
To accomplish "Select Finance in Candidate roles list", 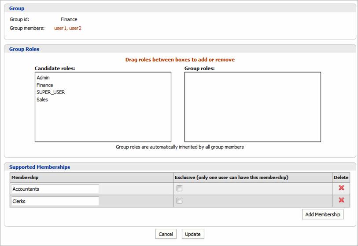I will (45, 85).
